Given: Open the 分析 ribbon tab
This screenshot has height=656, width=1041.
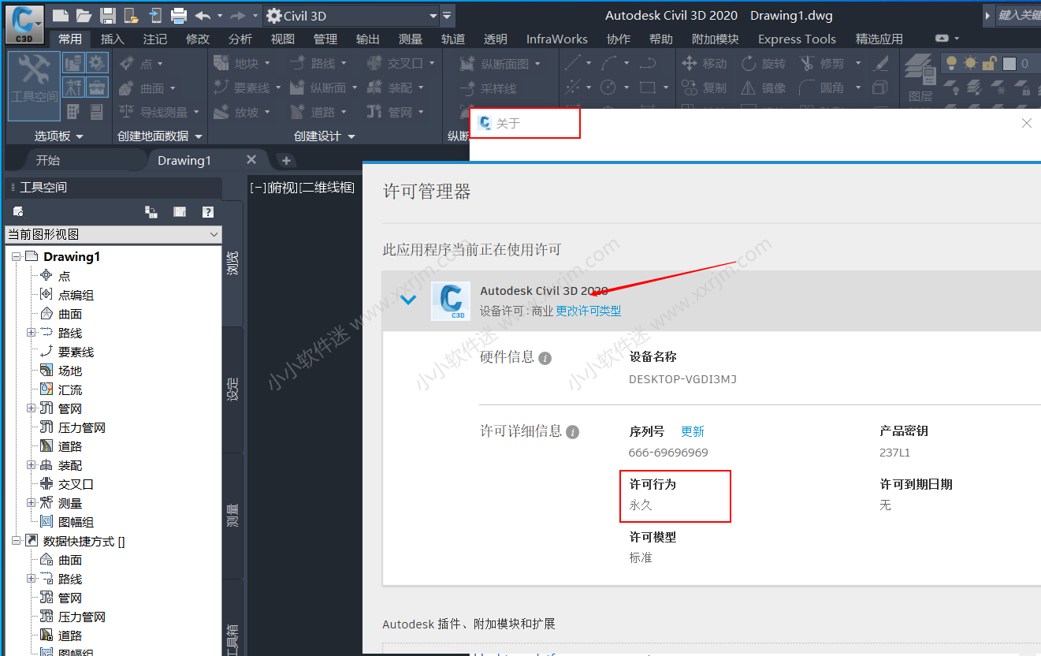Looking at the screenshot, I should click(240, 39).
